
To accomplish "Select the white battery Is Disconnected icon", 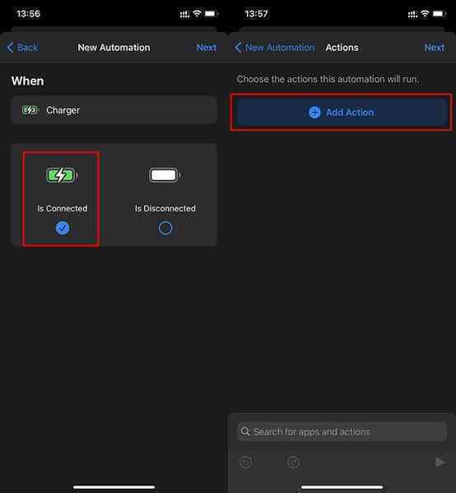I will [x=165, y=175].
